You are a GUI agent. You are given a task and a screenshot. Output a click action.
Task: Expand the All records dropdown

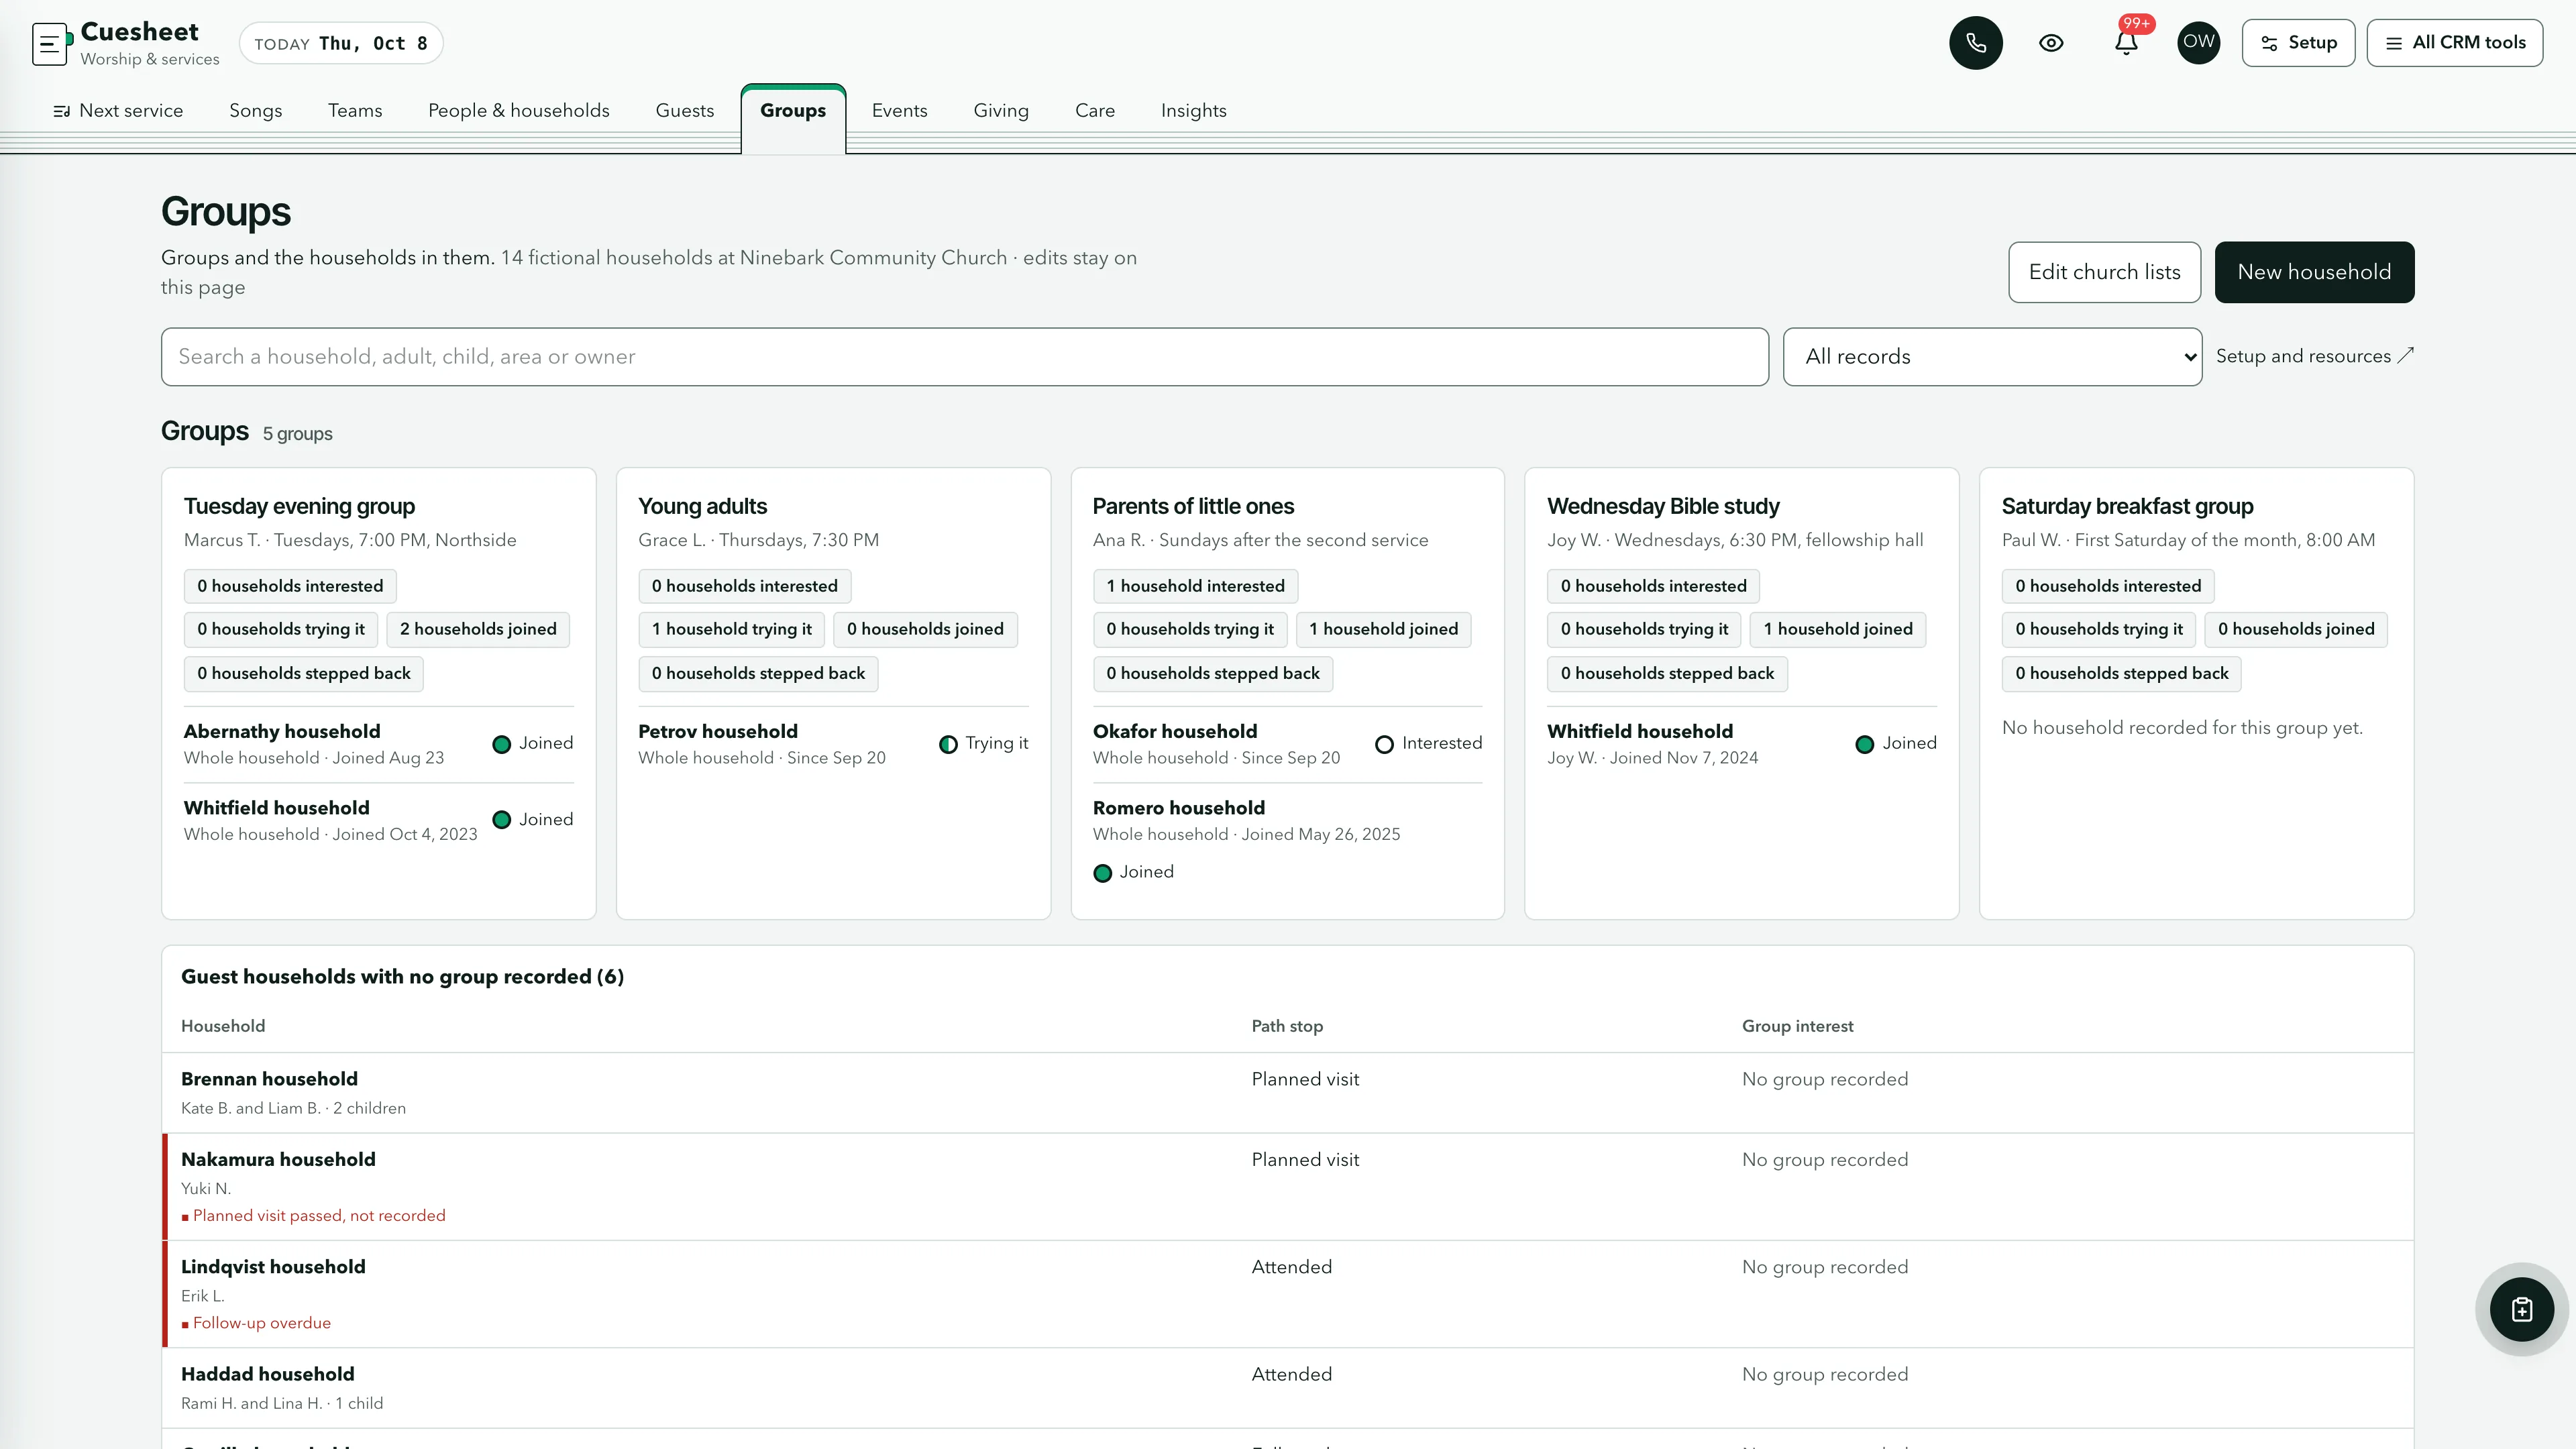tap(1992, 357)
